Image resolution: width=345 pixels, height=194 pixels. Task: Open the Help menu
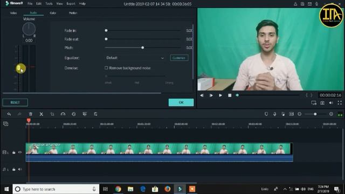pyautogui.click(x=82, y=4)
